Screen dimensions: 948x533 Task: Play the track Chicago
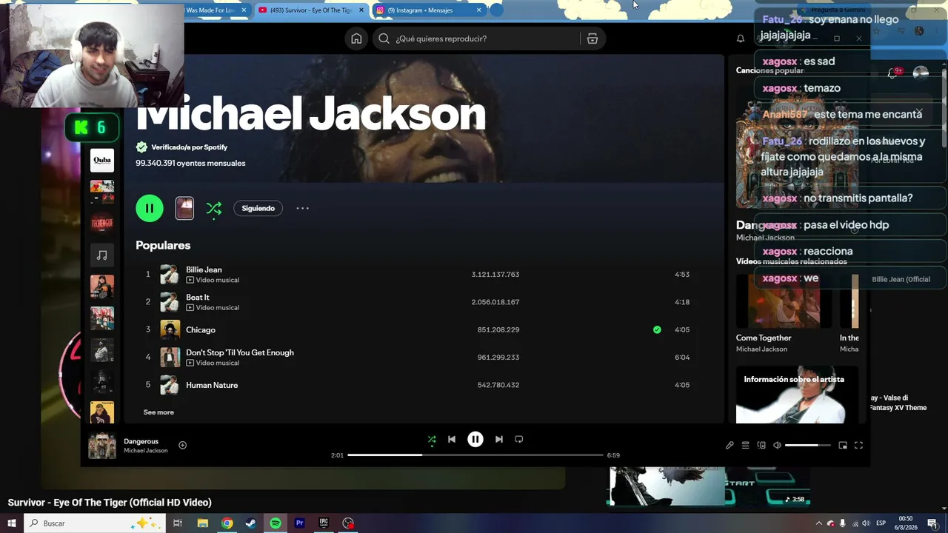pos(201,329)
